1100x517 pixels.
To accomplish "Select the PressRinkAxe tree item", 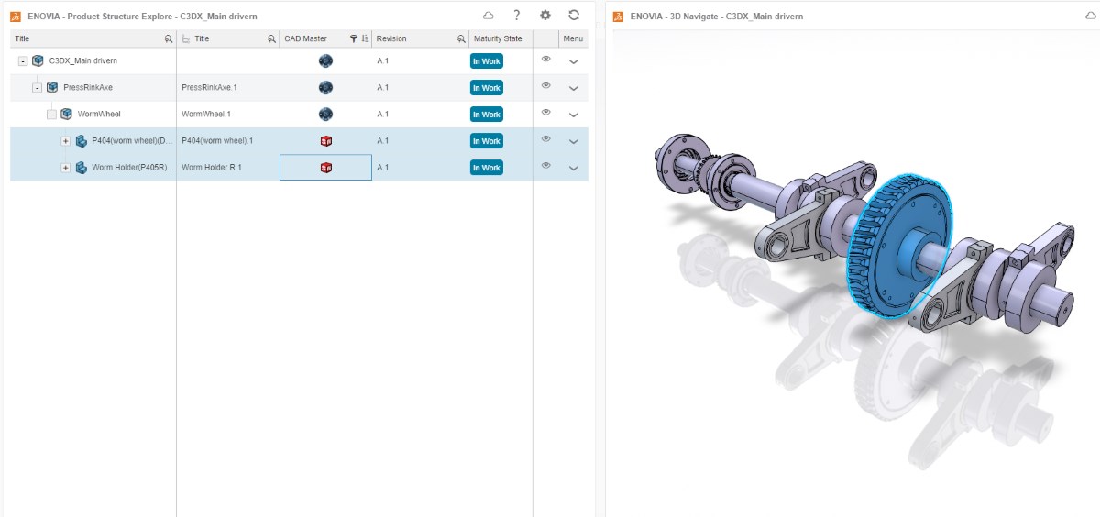I will 88,87.
